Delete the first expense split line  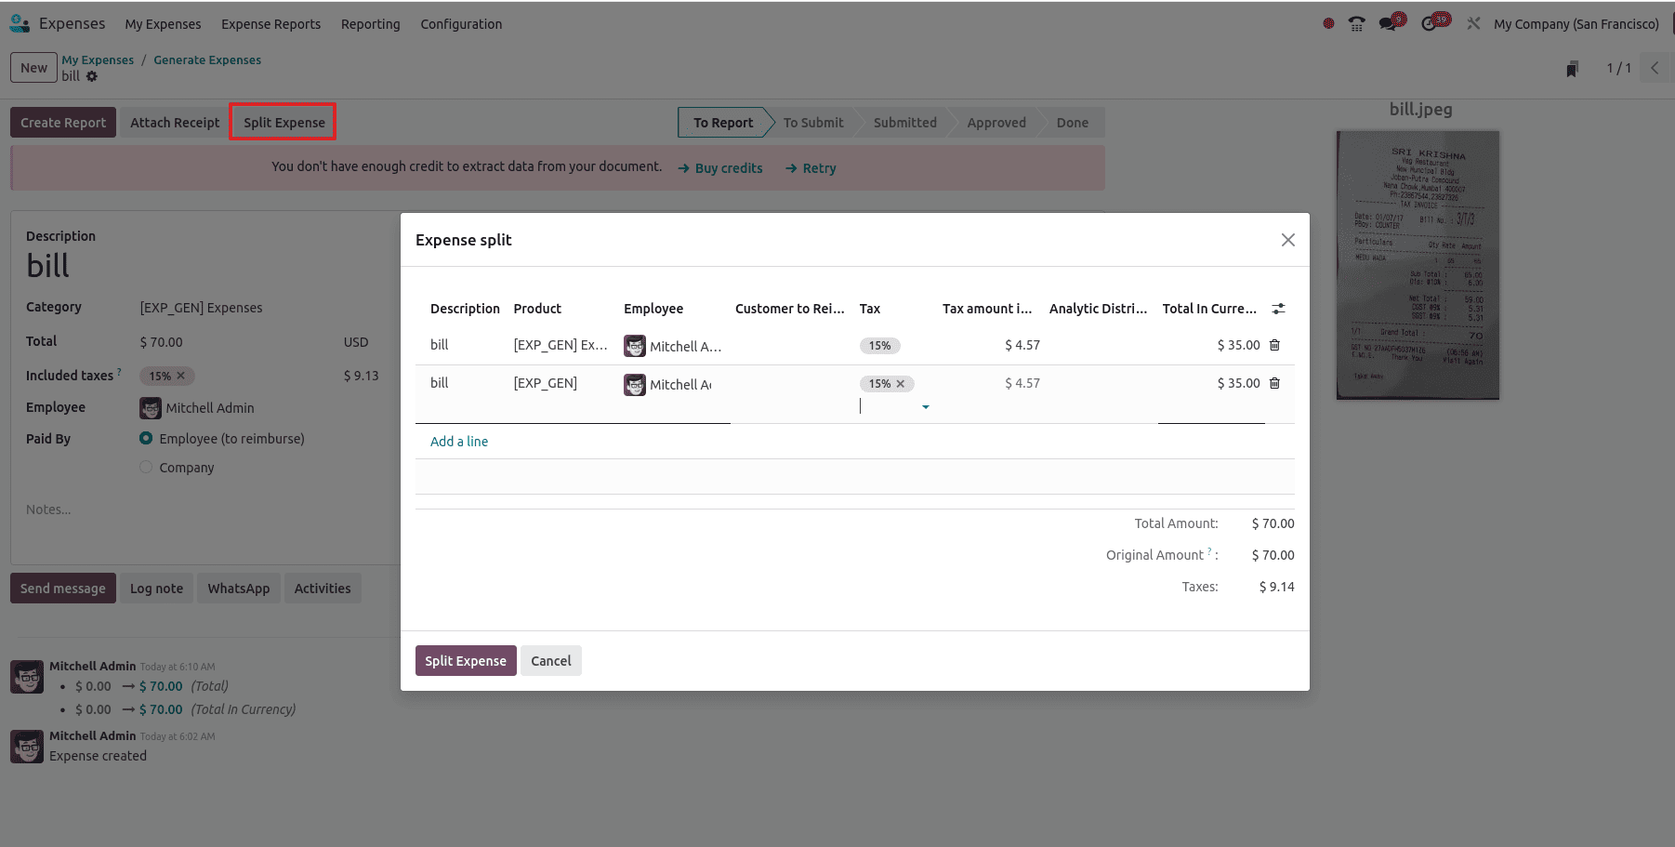click(x=1273, y=345)
